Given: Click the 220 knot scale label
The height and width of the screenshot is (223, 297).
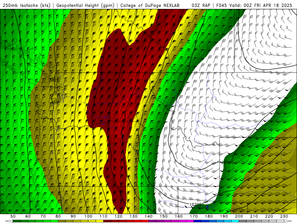Looking at the screenshot, I should (x=269, y=216).
